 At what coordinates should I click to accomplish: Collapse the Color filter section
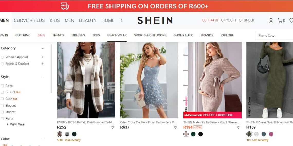(42, 139)
